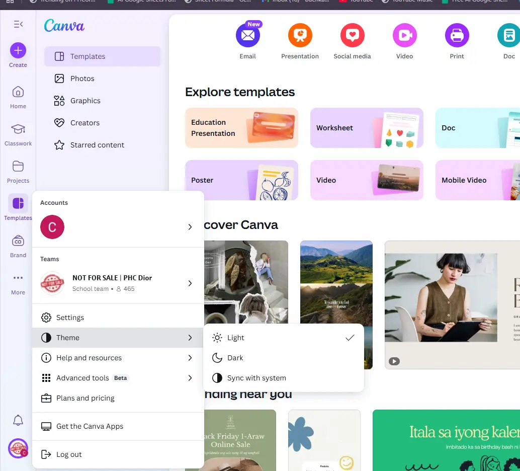The width and height of the screenshot is (520, 471).
Task: Choose the Video design type icon
Action: (x=405, y=35)
